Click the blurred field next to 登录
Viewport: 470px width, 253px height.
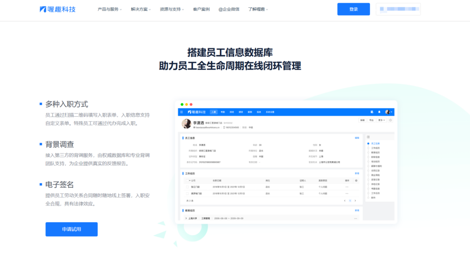(398, 9)
